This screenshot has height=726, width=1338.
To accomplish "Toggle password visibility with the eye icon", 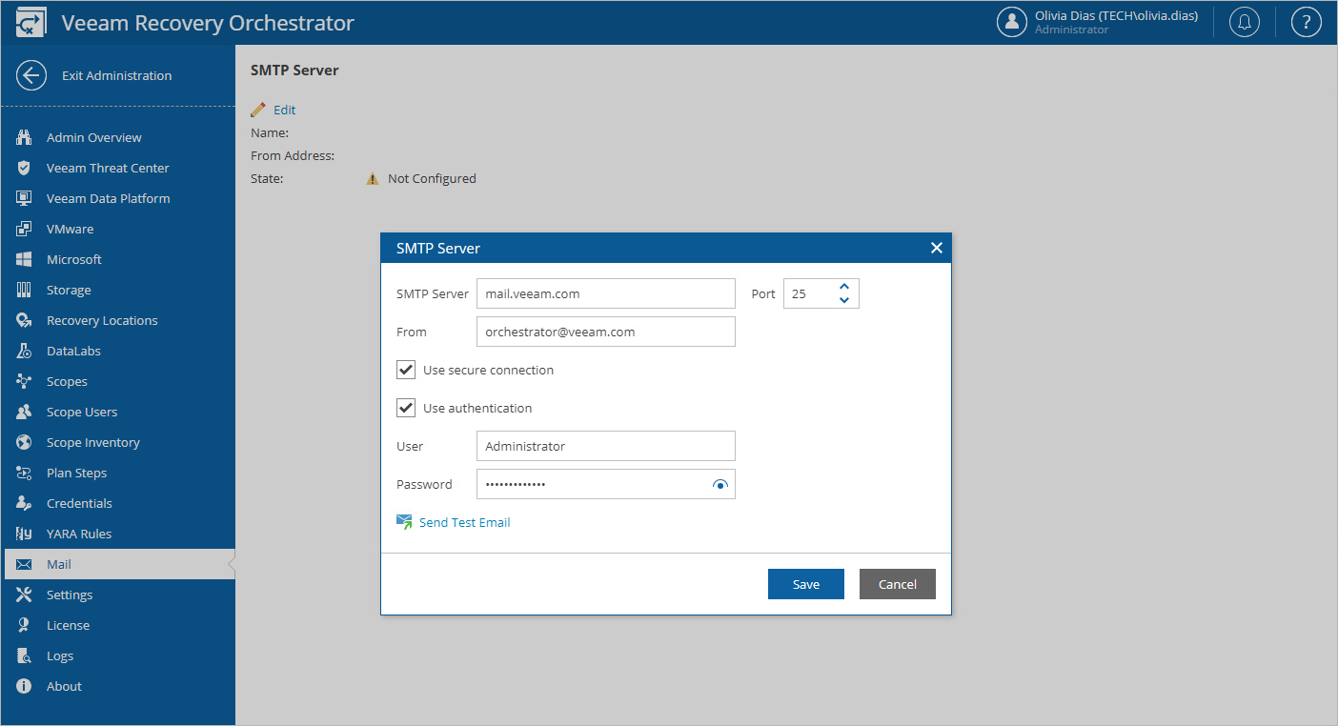I will [x=721, y=484].
